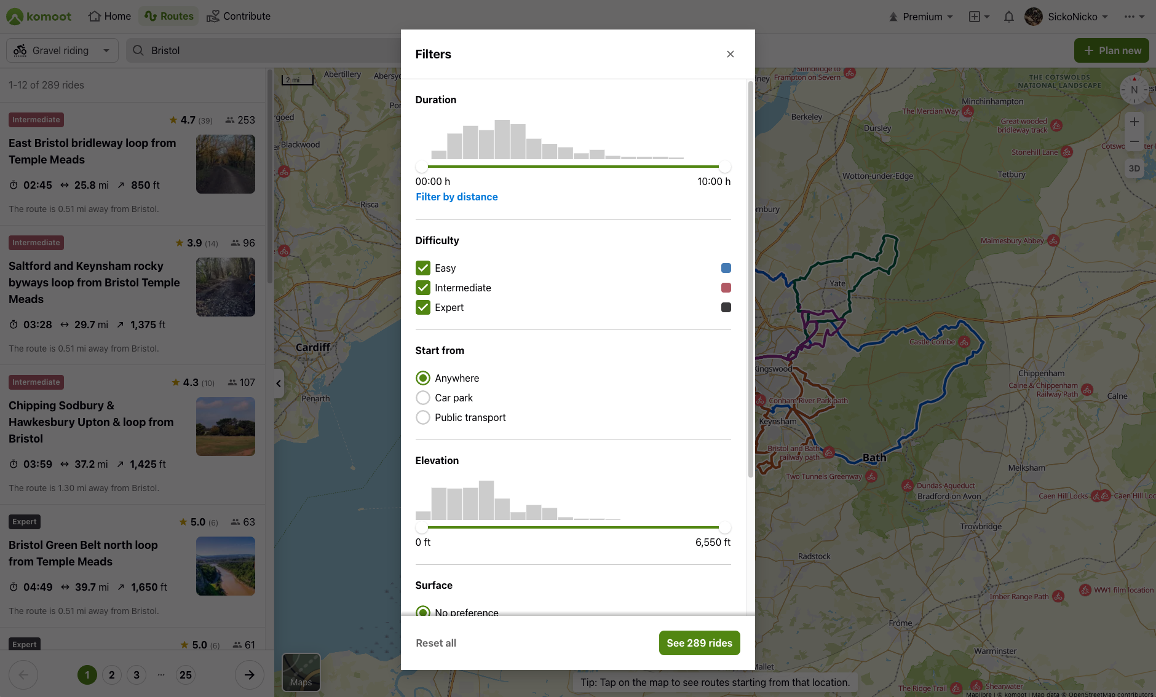Click the Two Tunnels Greenway marker
The height and width of the screenshot is (697, 1156).
[x=871, y=476]
